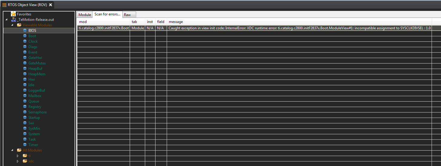The image size is (441, 166).
Task: Click the N/A cell under inst column
Action: pyautogui.click(x=150, y=28)
